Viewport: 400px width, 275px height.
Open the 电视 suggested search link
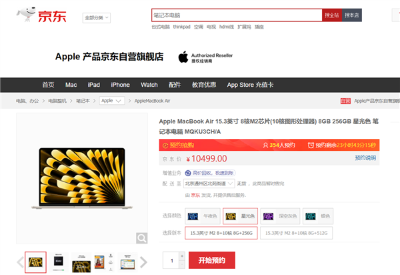click(x=211, y=27)
